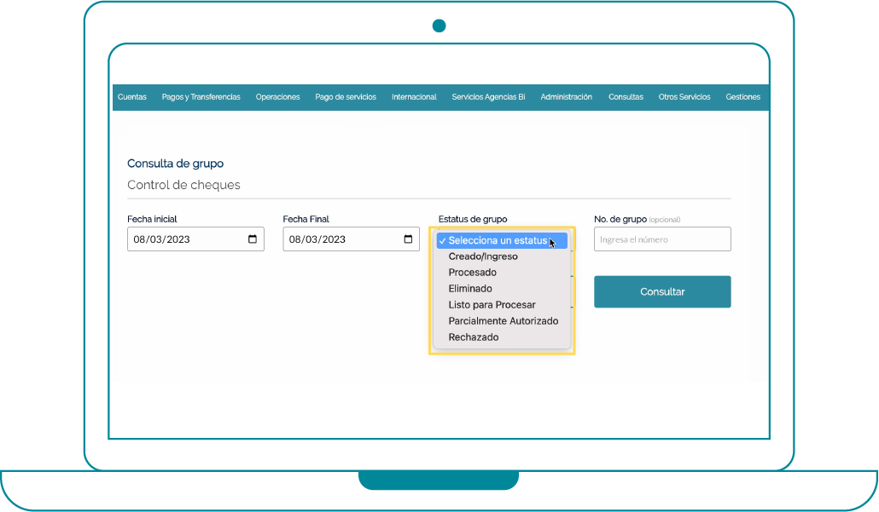The image size is (879, 512).
Task: Click the Fecha Final date field
Action: tap(341, 239)
